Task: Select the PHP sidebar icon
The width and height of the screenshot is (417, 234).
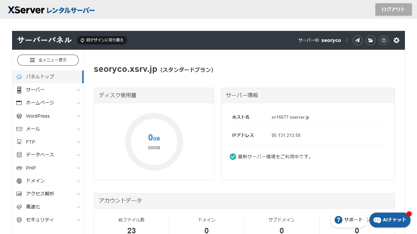Action: coord(19,168)
